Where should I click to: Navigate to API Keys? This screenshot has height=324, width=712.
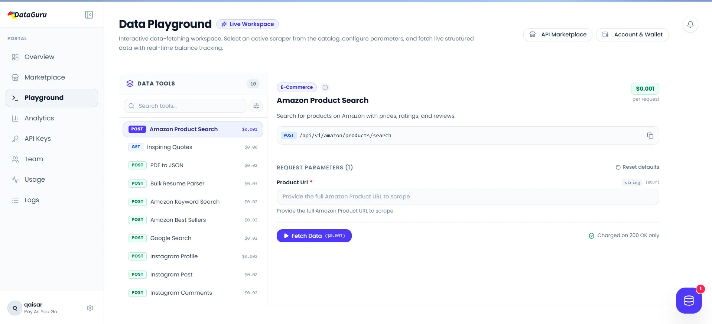click(x=52, y=139)
